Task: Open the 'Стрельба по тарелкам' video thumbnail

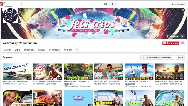Action: 78,72
